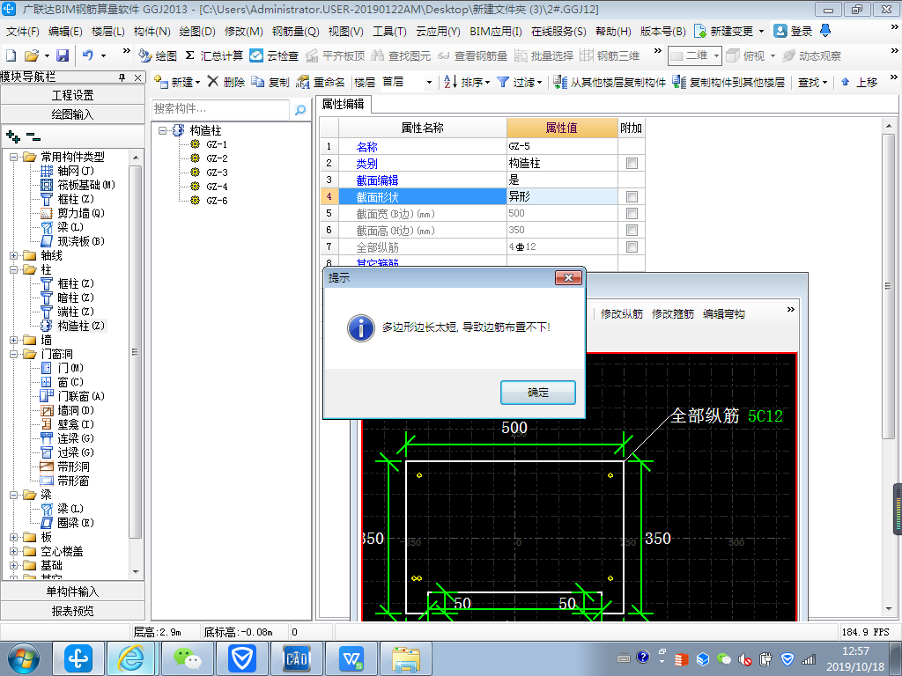Open the 绘图 drawing tool
This screenshot has width=902, height=676.
coord(158,55)
